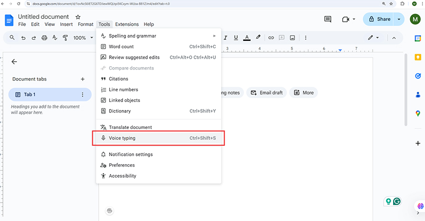Click the add document tab plus button
425x221 pixels.
pyautogui.click(x=83, y=79)
